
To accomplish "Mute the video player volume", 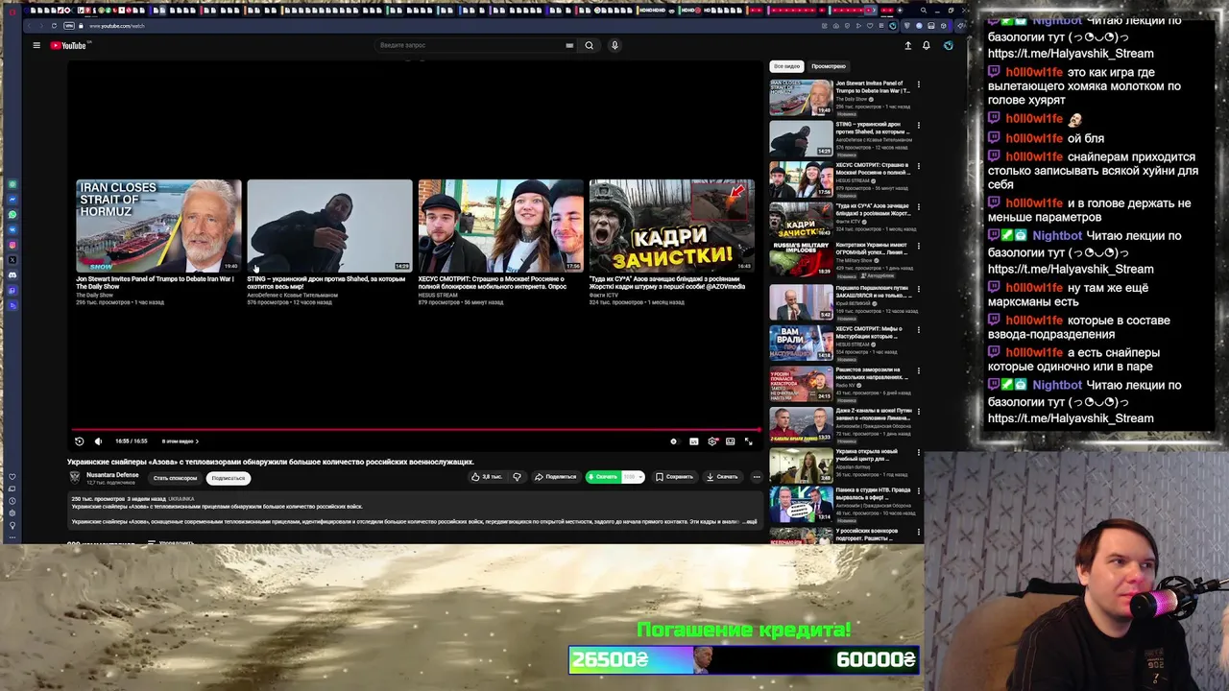I will (98, 441).
